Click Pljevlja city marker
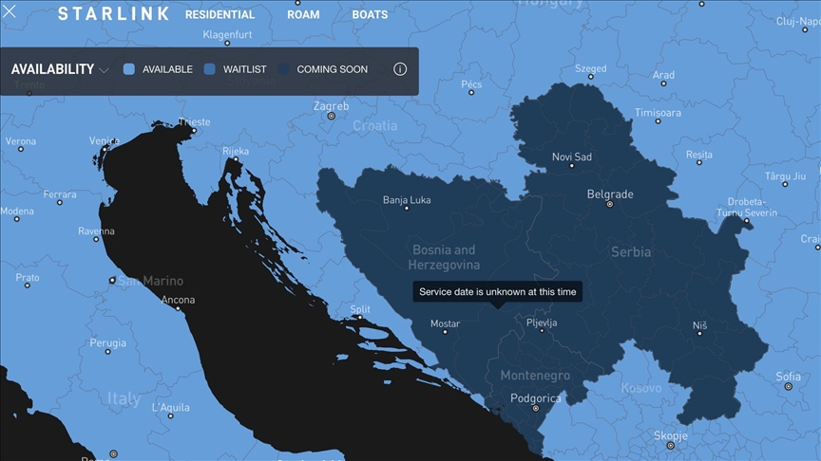Viewport: 821px width, 461px height. [x=542, y=331]
